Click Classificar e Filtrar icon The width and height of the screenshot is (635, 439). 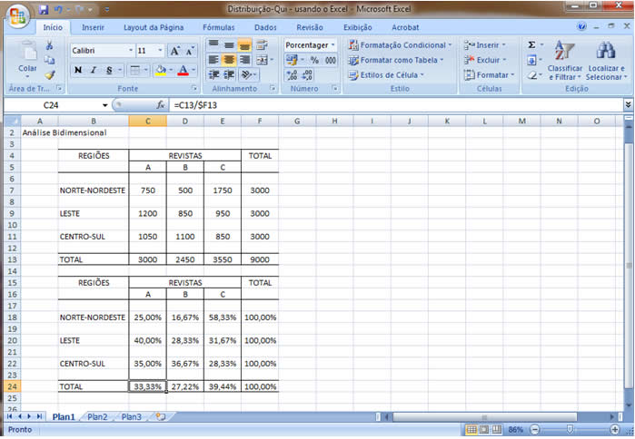[565, 52]
